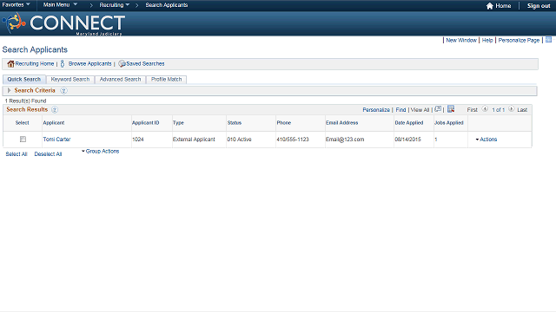This screenshot has height=312, width=556.
Task: Open the Recruiting breadcrumb dropdown
Action: [115, 5]
